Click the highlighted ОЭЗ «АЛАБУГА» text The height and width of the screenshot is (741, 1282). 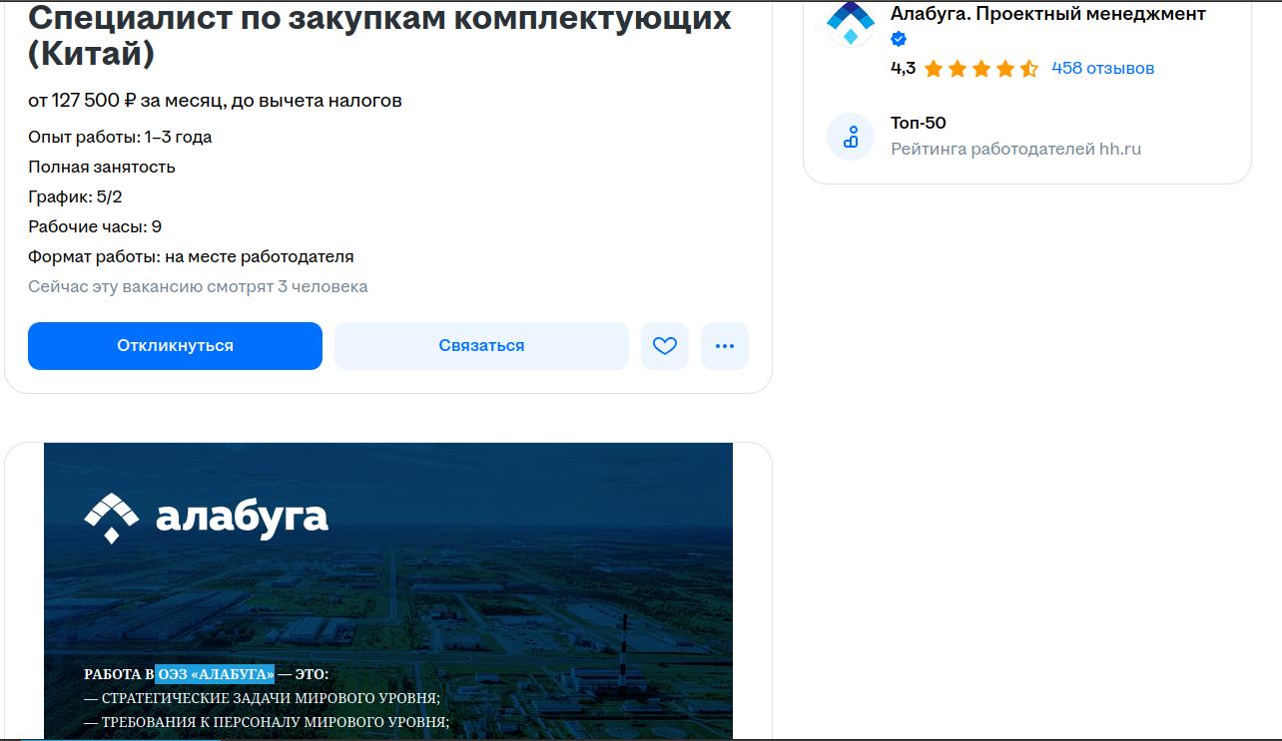point(215,674)
